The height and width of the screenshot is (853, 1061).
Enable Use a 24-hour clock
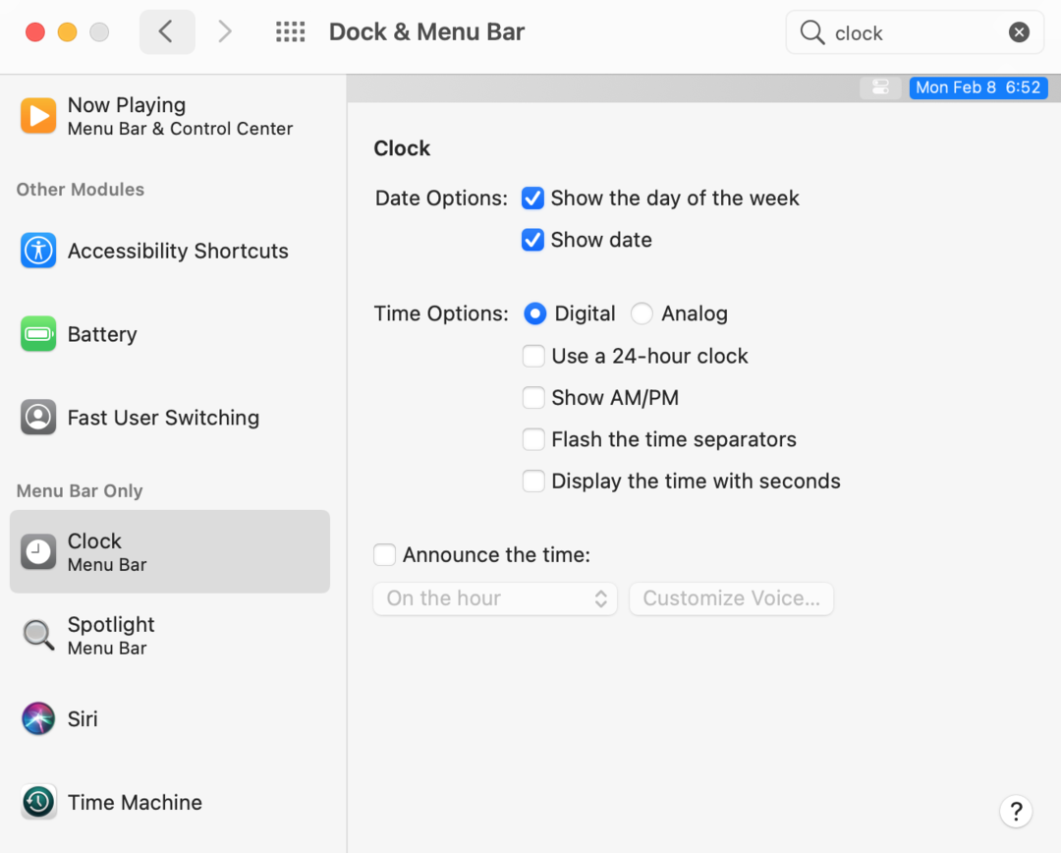tap(533, 356)
